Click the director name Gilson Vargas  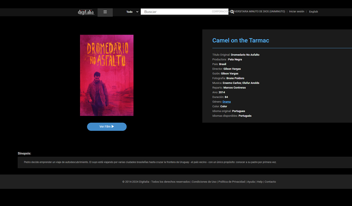(232, 69)
